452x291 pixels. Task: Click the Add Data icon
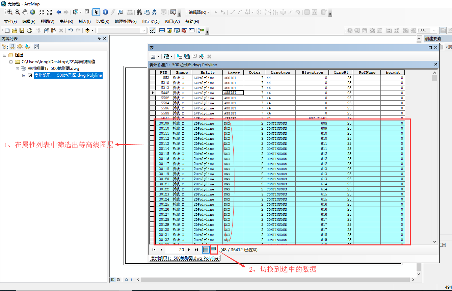pyautogui.click(x=87, y=30)
